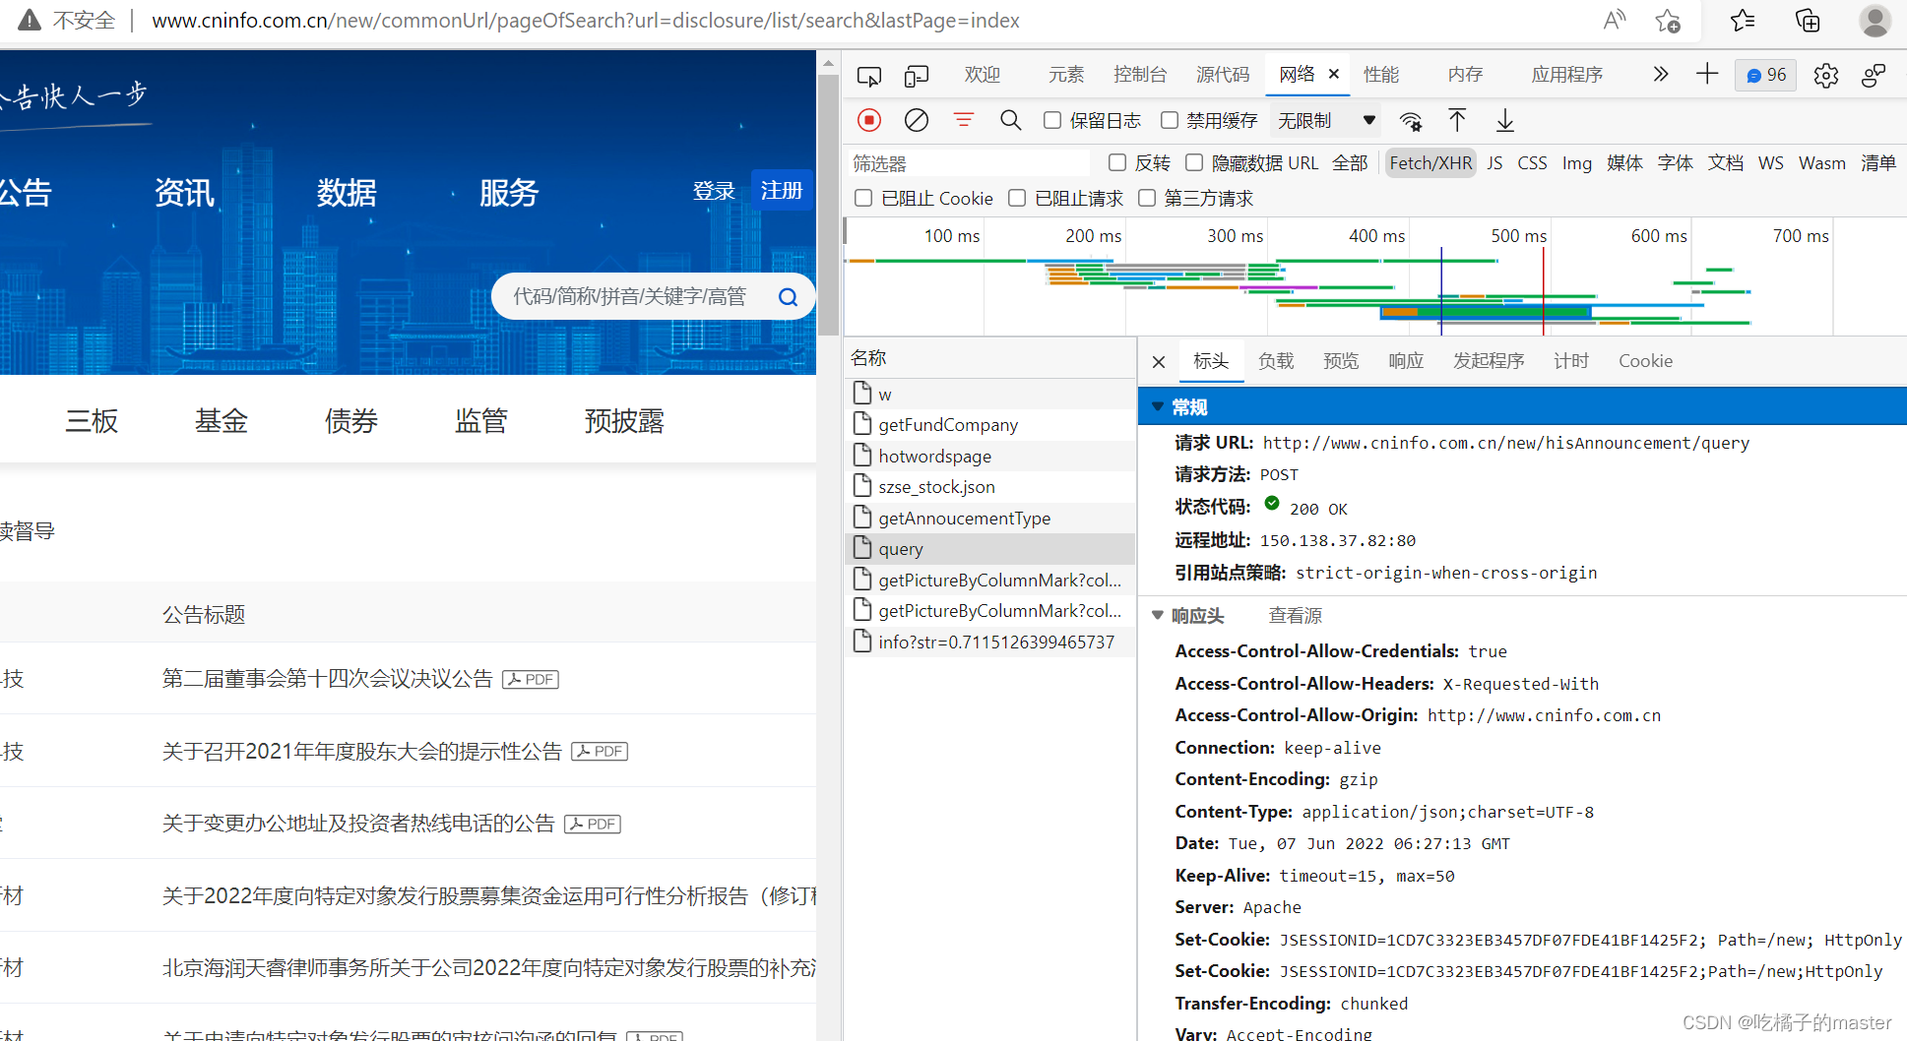This screenshot has width=1907, height=1041.
Task: Stop recording network log
Action: point(868,120)
